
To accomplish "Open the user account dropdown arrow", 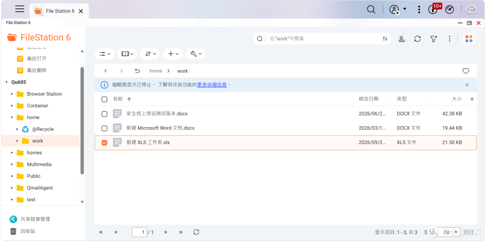I will click(405, 9).
